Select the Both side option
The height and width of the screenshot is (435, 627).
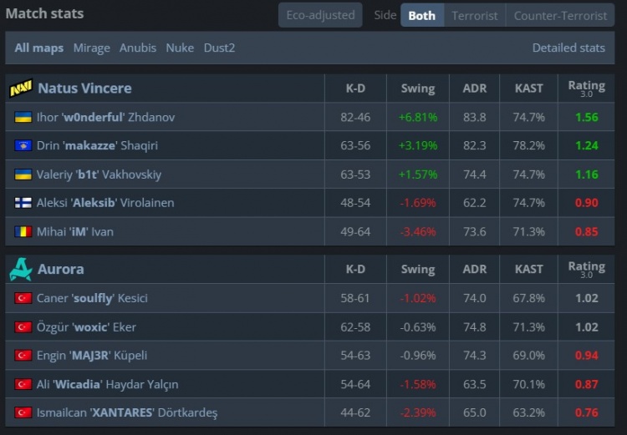click(x=421, y=15)
